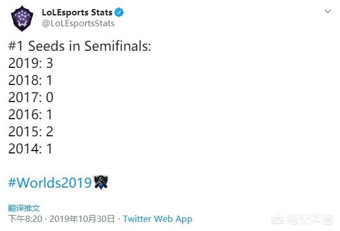340x231 pixels.
Task: Click the "2017: 0" line
Action: (31, 97)
